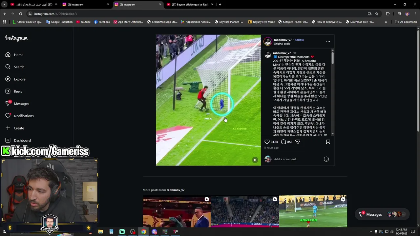Screen dimensions: 420x236
Task: Open rabbimov_v7 profile from post header
Action: coord(283,40)
